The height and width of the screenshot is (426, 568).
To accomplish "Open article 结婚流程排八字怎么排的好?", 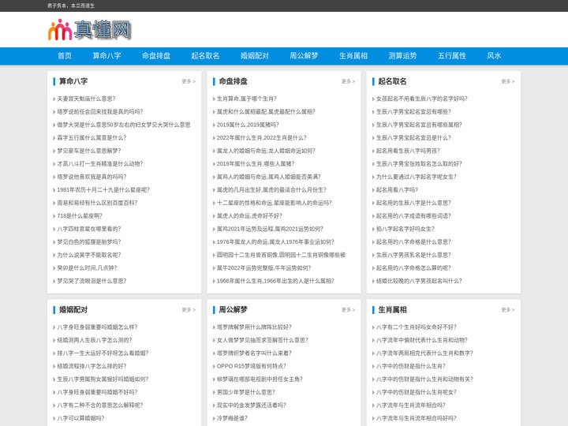I will tap(92, 366).
